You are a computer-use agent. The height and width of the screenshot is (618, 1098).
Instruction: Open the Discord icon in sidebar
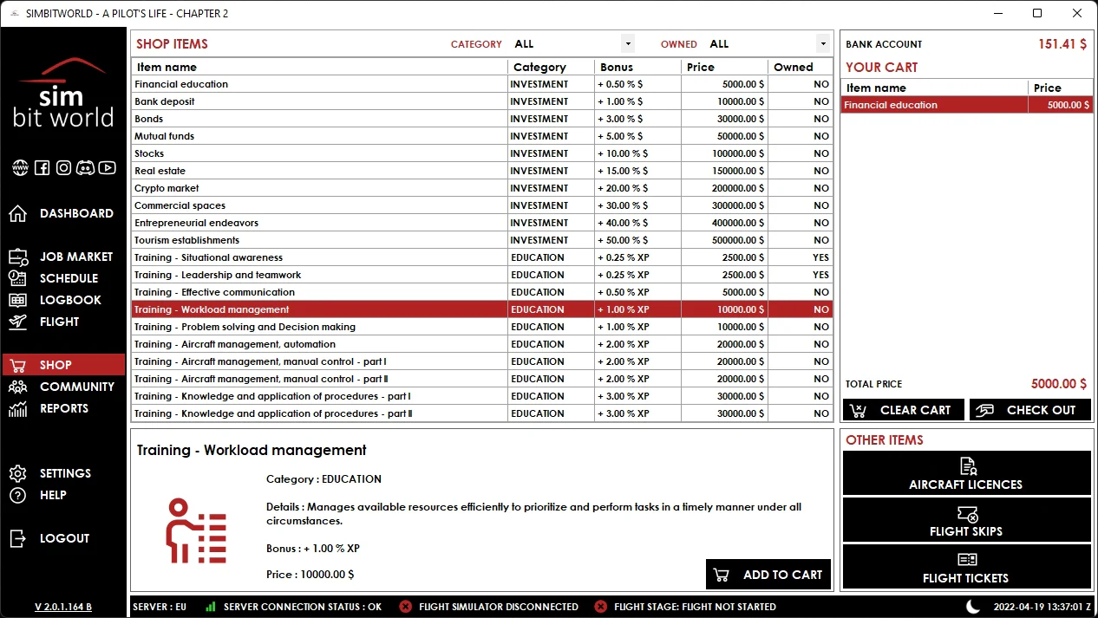tap(85, 168)
